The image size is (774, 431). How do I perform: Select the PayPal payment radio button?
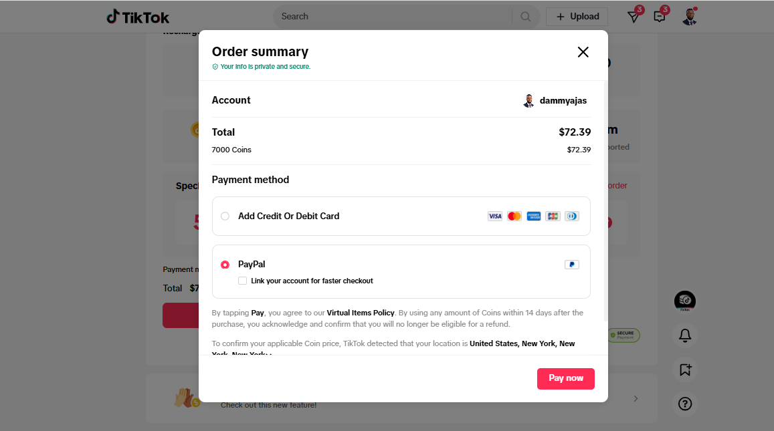click(225, 265)
